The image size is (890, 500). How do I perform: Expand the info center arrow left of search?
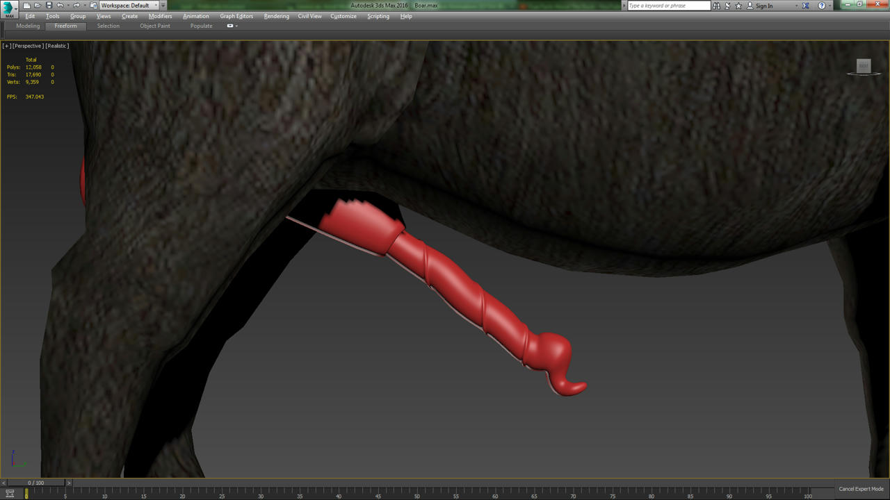point(624,6)
